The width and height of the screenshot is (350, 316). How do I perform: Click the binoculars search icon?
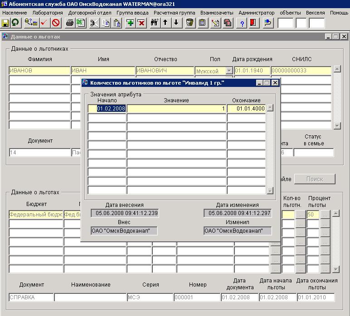pyautogui.click(x=154, y=23)
